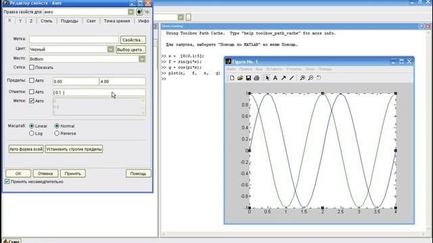
Task: Click Save icon in Figure toolbar
Action: (248, 78)
